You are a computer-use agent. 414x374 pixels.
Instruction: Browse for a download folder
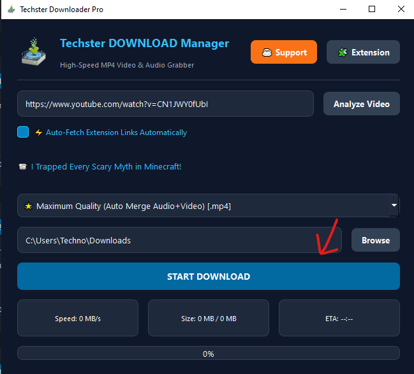click(376, 240)
